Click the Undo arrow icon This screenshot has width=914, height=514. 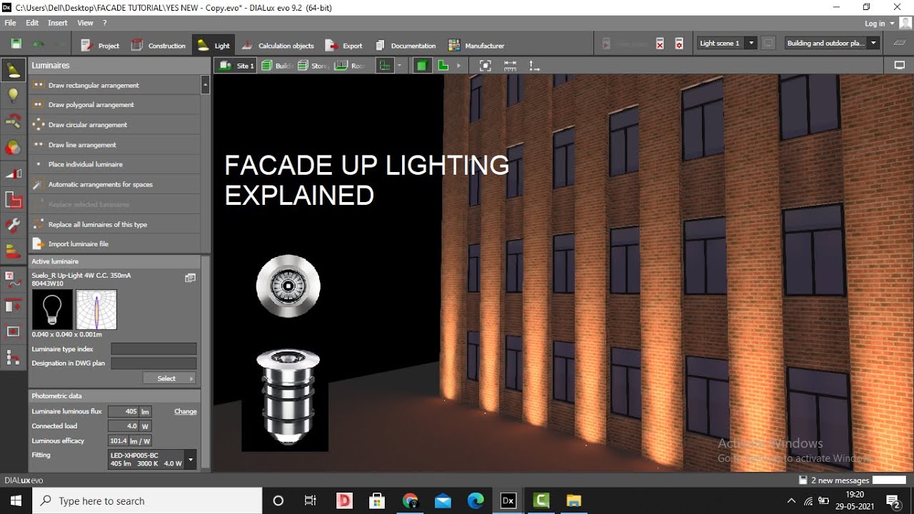pos(38,44)
